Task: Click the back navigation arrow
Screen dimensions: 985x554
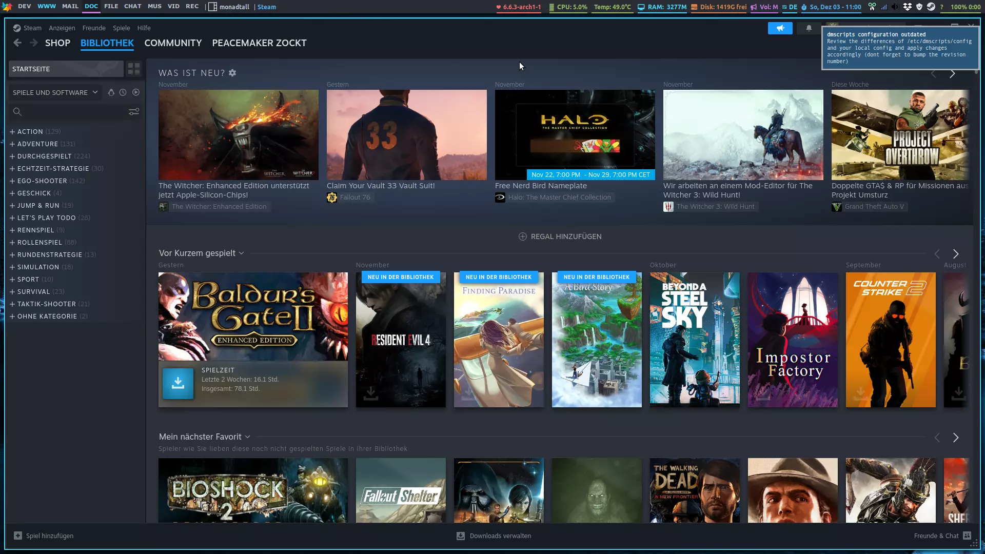Action: (x=17, y=43)
